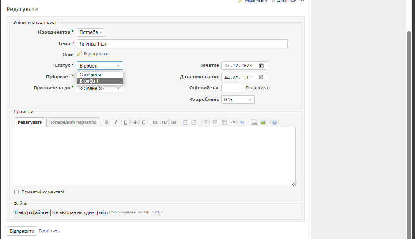
Task: Apply strikethrough text formatting
Action: click(134, 122)
